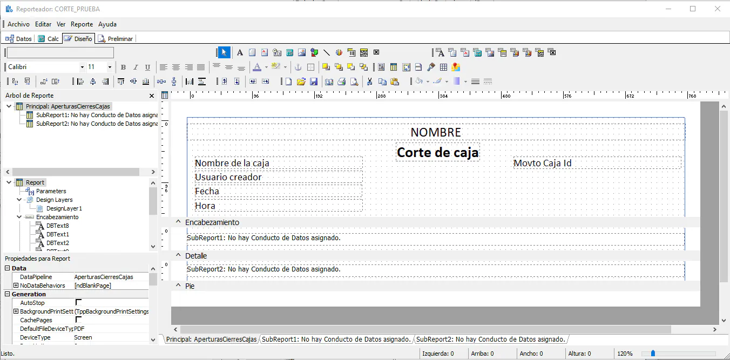The height and width of the screenshot is (360, 730).
Task: Select the Barcode component tool
Action: tap(352, 52)
